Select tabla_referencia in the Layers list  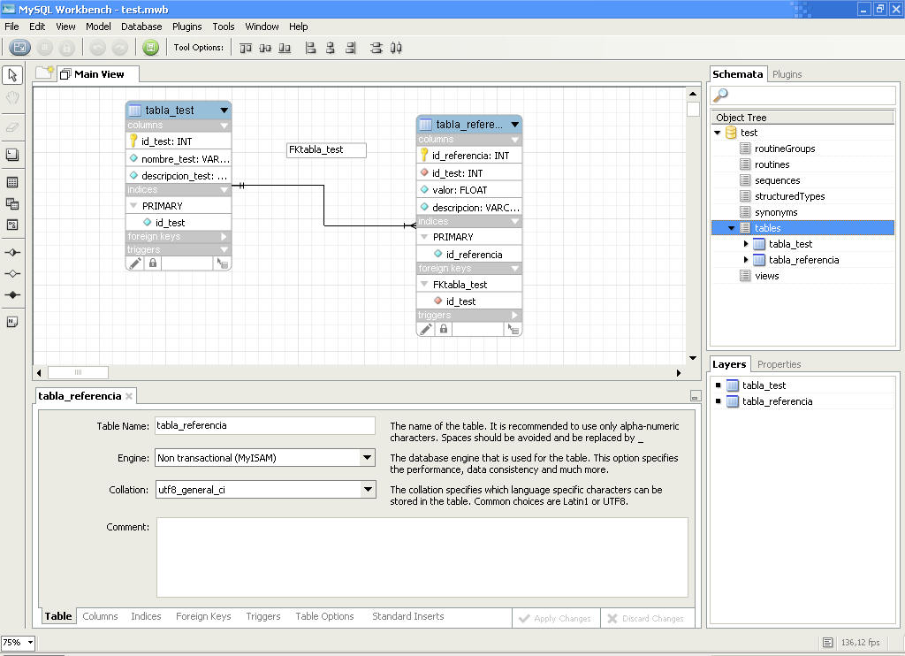pos(777,401)
